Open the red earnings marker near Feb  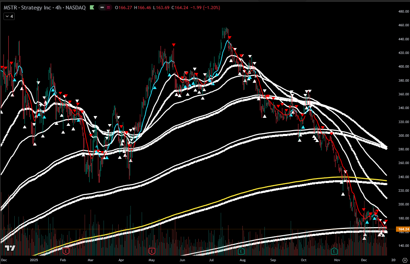pos(66,251)
